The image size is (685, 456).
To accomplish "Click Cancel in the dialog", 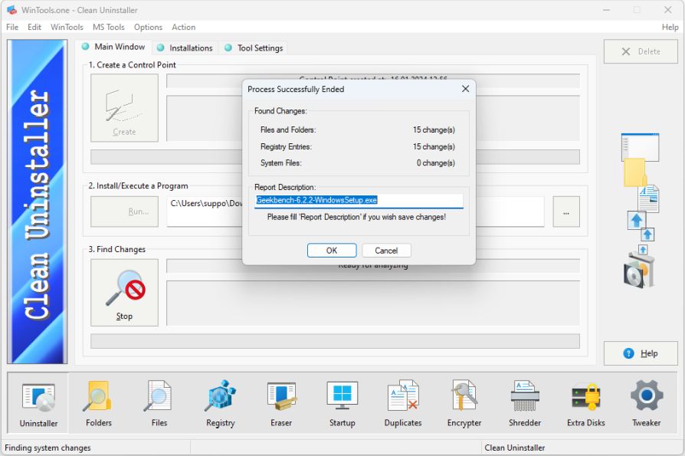I will coord(386,251).
